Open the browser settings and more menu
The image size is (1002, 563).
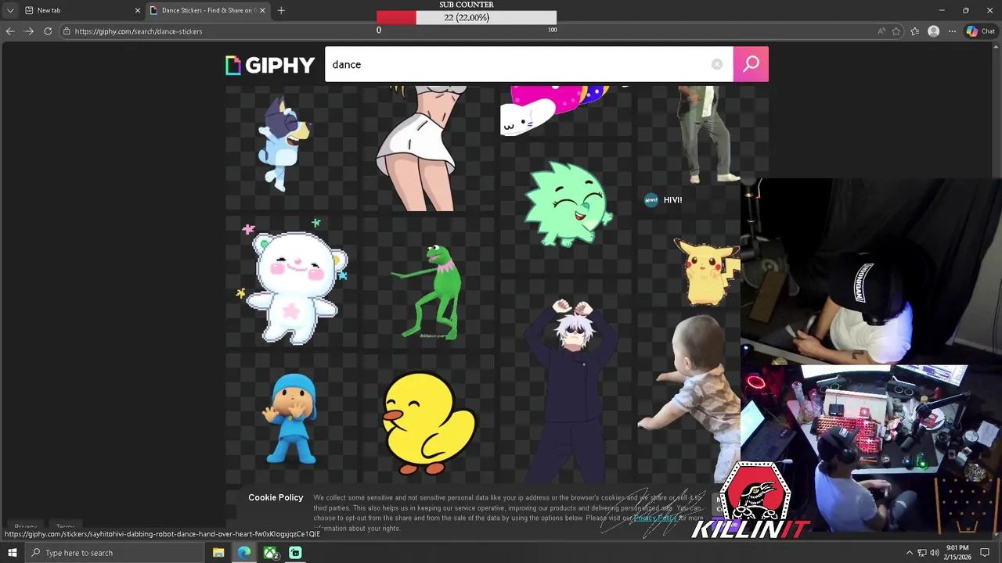click(x=952, y=31)
